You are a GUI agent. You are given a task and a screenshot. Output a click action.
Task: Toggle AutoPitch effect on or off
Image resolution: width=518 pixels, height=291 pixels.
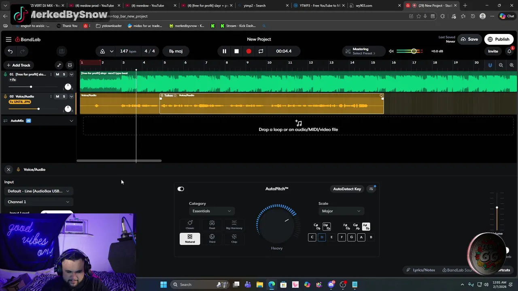click(x=181, y=189)
